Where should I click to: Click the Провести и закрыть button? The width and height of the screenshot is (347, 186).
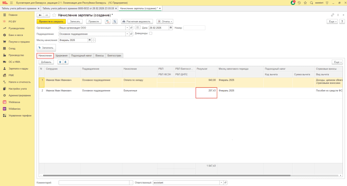(x=50, y=21)
